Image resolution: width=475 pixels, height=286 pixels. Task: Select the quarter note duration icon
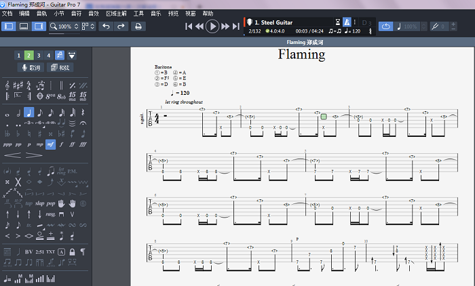[28, 113]
